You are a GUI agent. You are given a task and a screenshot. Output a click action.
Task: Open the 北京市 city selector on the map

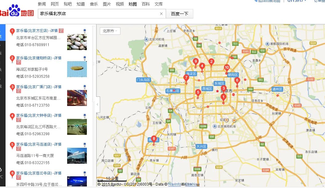[x=110, y=31]
